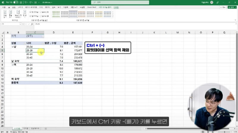Image resolution: width=238 pixels, height=133 pixels.
Task: Open the region filter dropdown in C1
Action: 43,36
